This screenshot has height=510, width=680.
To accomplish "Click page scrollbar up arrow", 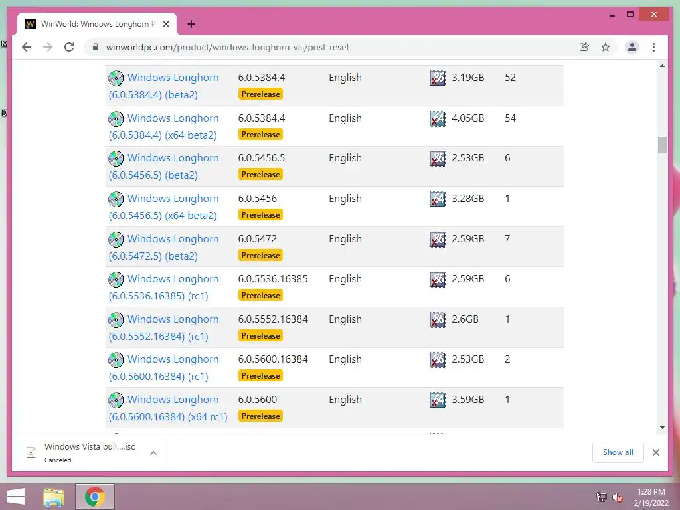I will click(x=662, y=66).
